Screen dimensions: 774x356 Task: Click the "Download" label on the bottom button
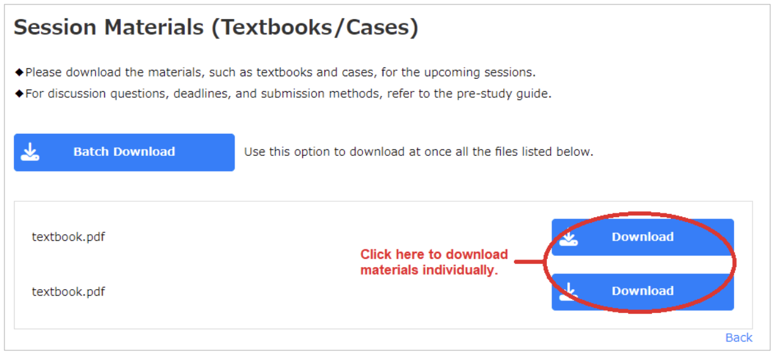point(642,292)
